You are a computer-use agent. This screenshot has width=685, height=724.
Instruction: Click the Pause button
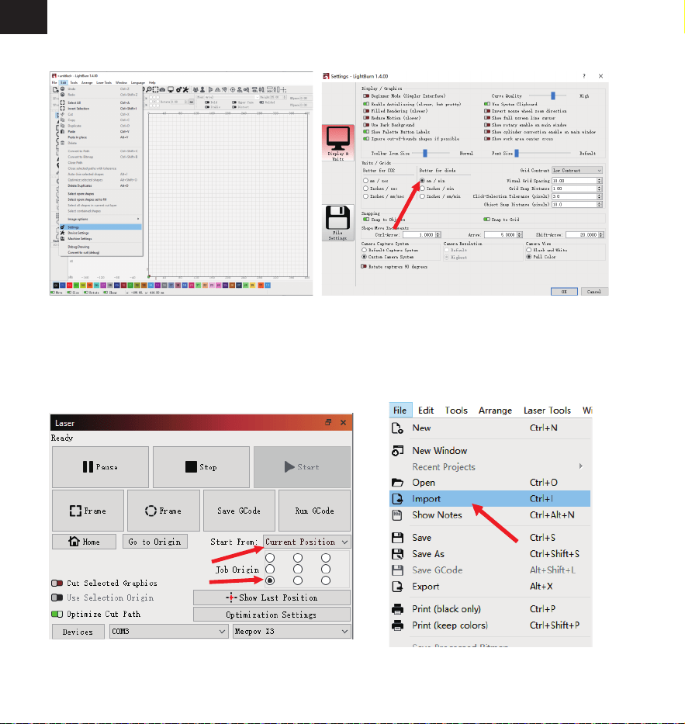[x=100, y=467]
